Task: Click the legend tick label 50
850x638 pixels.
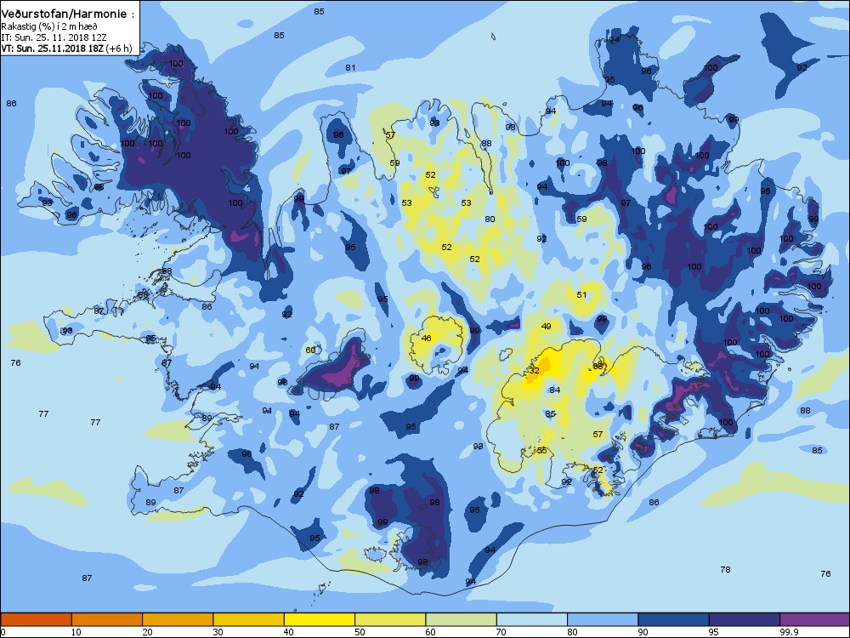Action: pos(360,632)
